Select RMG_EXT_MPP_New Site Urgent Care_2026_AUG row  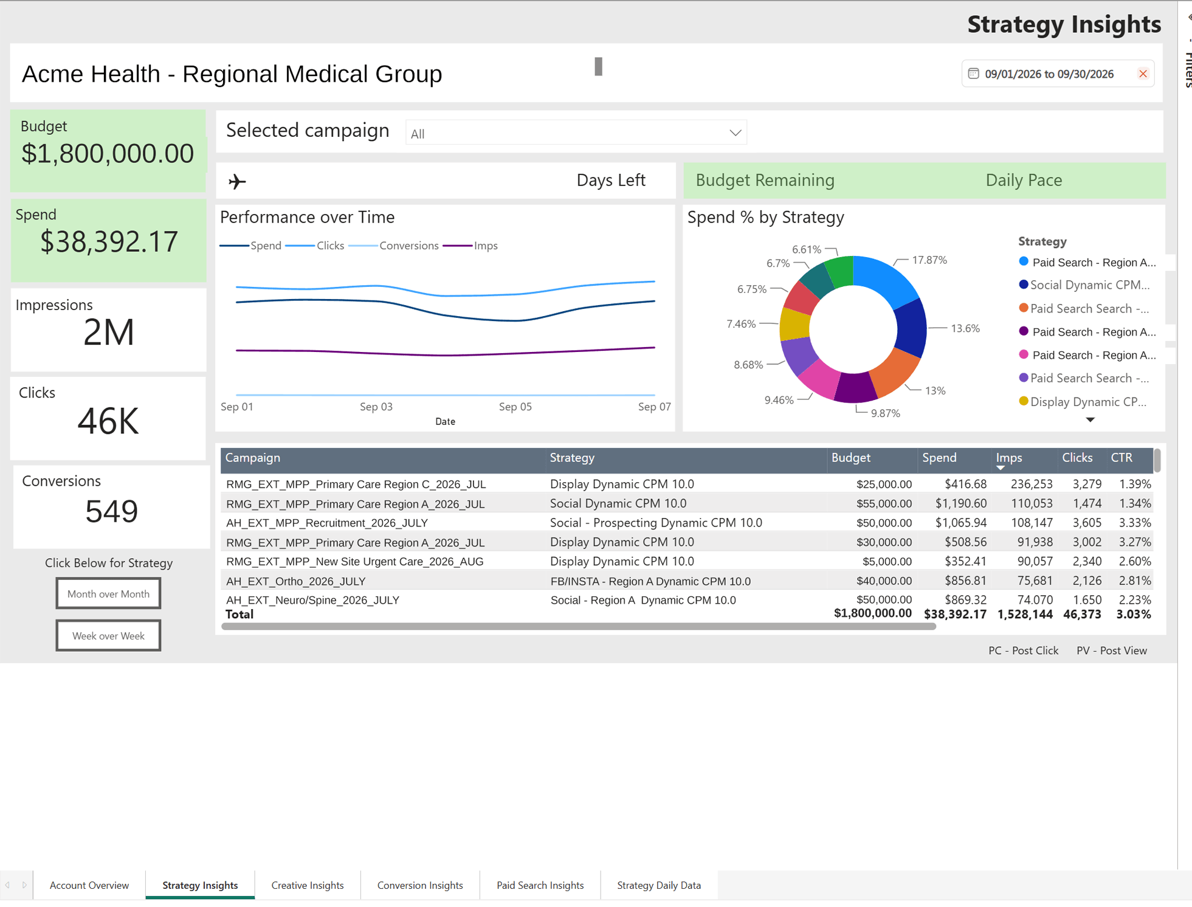tap(687, 561)
